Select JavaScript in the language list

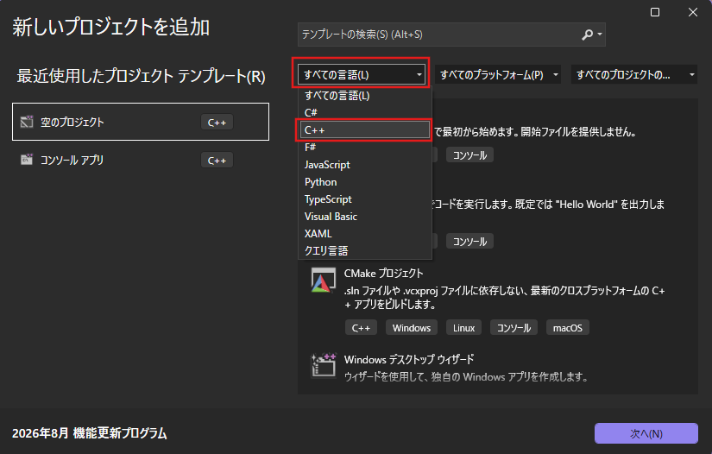(364, 164)
